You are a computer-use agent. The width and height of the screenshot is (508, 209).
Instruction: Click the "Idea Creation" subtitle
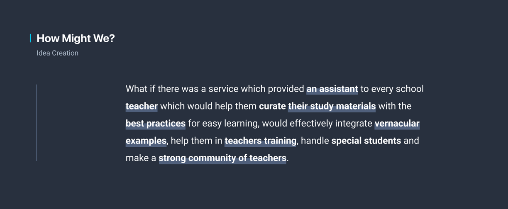57,53
